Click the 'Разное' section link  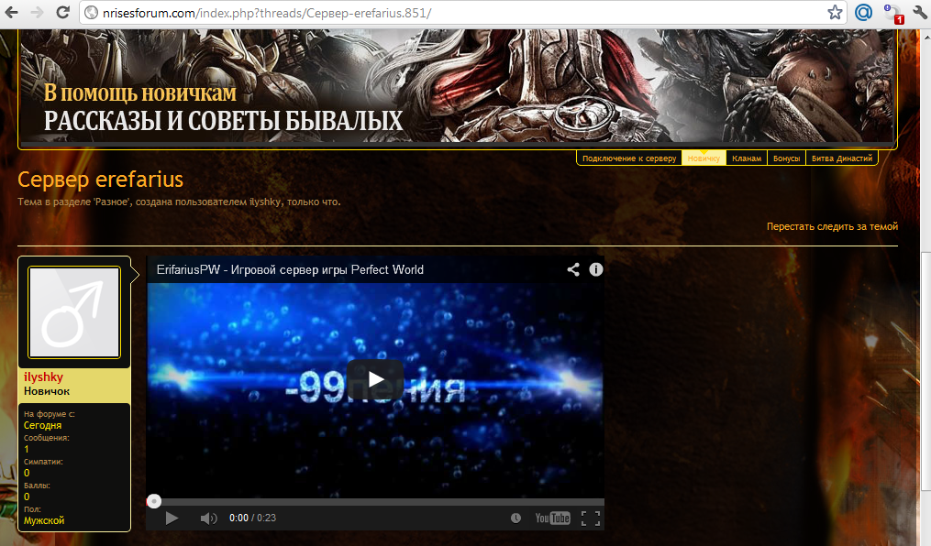pyautogui.click(x=112, y=202)
